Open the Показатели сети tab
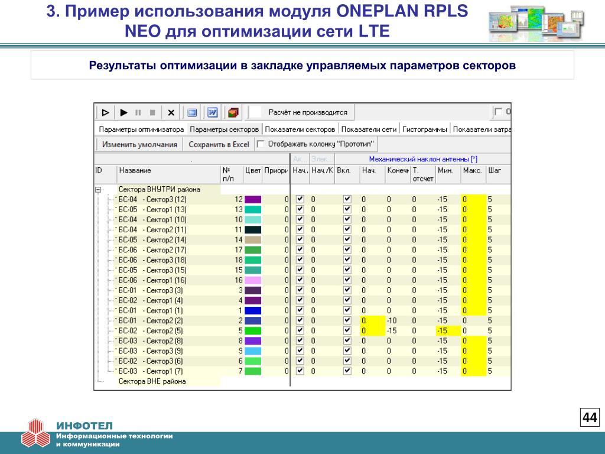This screenshot has height=454, width=605. pos(369,129)
